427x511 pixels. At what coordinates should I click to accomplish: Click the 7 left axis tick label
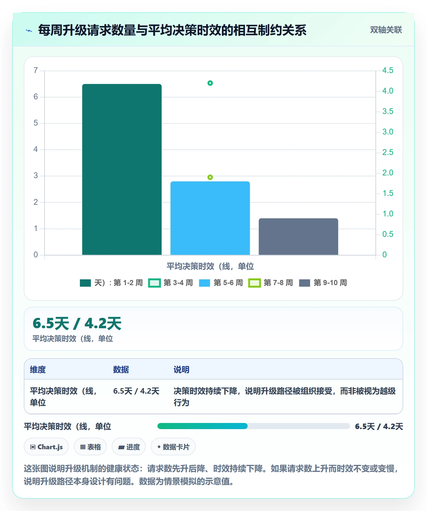point(36,71)
